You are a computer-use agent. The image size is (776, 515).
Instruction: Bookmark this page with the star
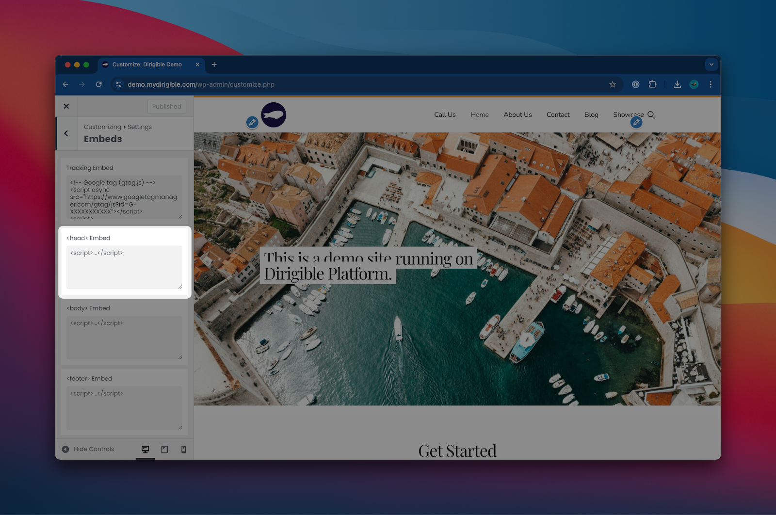click(613, 84)
